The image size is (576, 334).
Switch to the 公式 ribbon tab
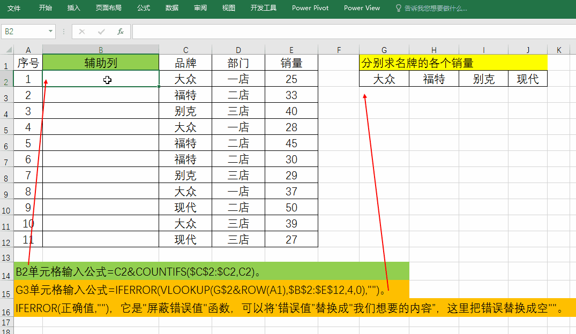tap(144, 8)
